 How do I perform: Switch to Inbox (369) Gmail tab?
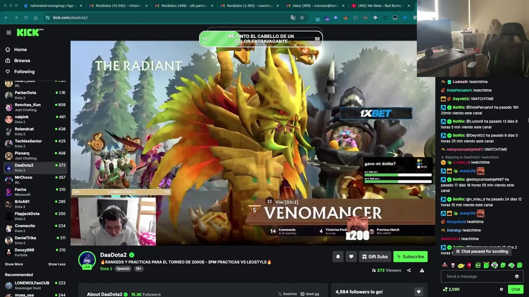pos(315,6)
